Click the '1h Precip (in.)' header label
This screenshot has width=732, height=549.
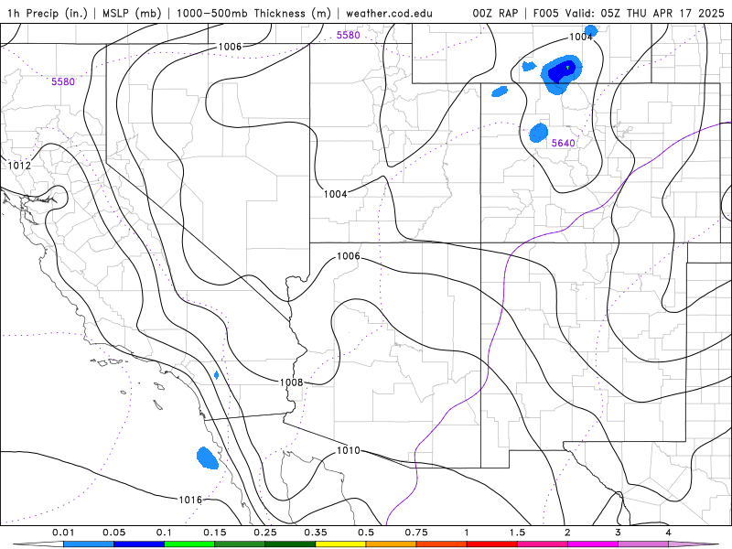48,13
